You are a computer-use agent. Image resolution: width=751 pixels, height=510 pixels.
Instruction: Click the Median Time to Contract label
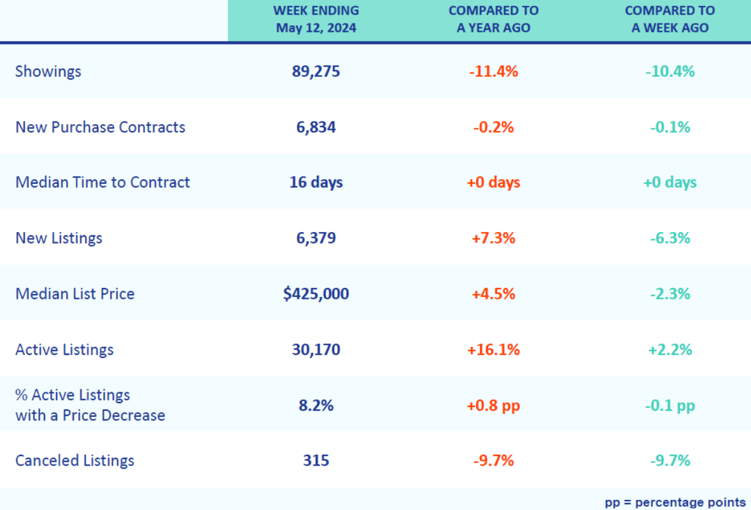(102, 183)
